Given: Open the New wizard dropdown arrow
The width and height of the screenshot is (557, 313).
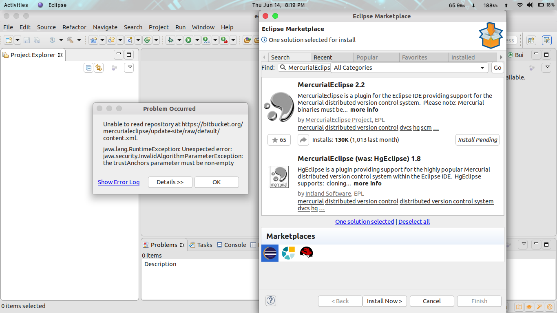Looking at the screenshot, I should (18, 40).
